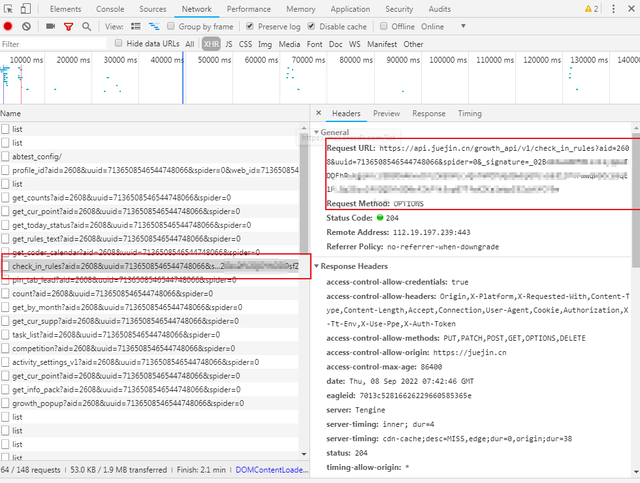Switch to the Console tab
The width and height of the screenshot is (640, 483).
point(110,9)
